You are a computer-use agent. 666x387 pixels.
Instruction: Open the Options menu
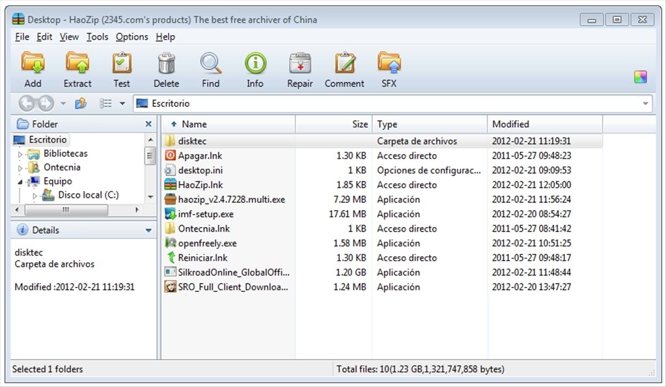pyautogui.click(x=132, y=37)
